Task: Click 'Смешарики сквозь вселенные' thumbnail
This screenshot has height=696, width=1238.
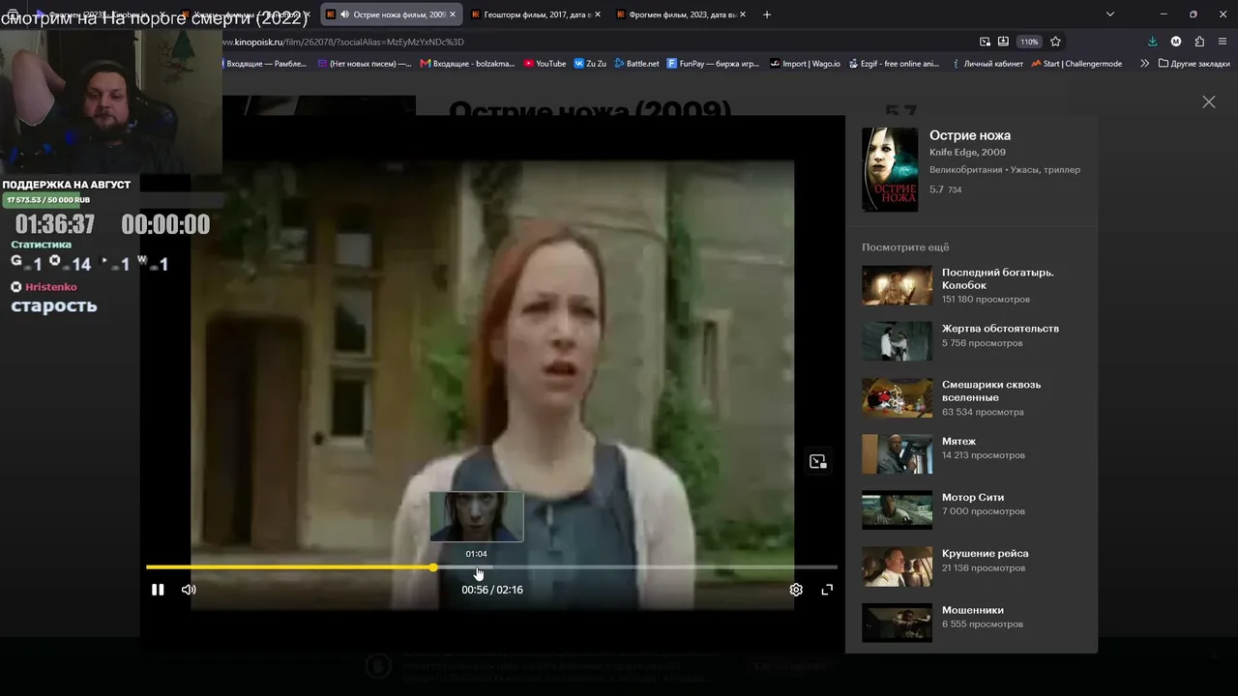Action: (897, 397)
